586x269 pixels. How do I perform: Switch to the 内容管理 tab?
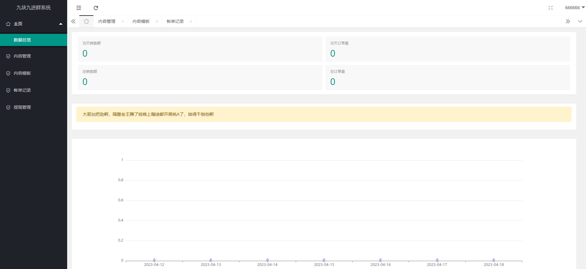click(x=107, y=21)
